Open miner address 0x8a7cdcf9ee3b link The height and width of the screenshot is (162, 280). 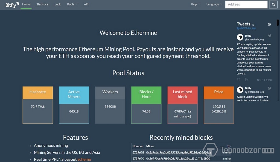coord(178,152)
